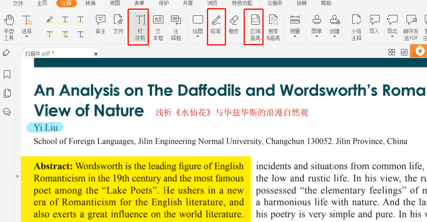Open Search & Highlight (搜索&高亮) tool
Image resolution: width=427 pixels, height=222 pixels.
273,27
